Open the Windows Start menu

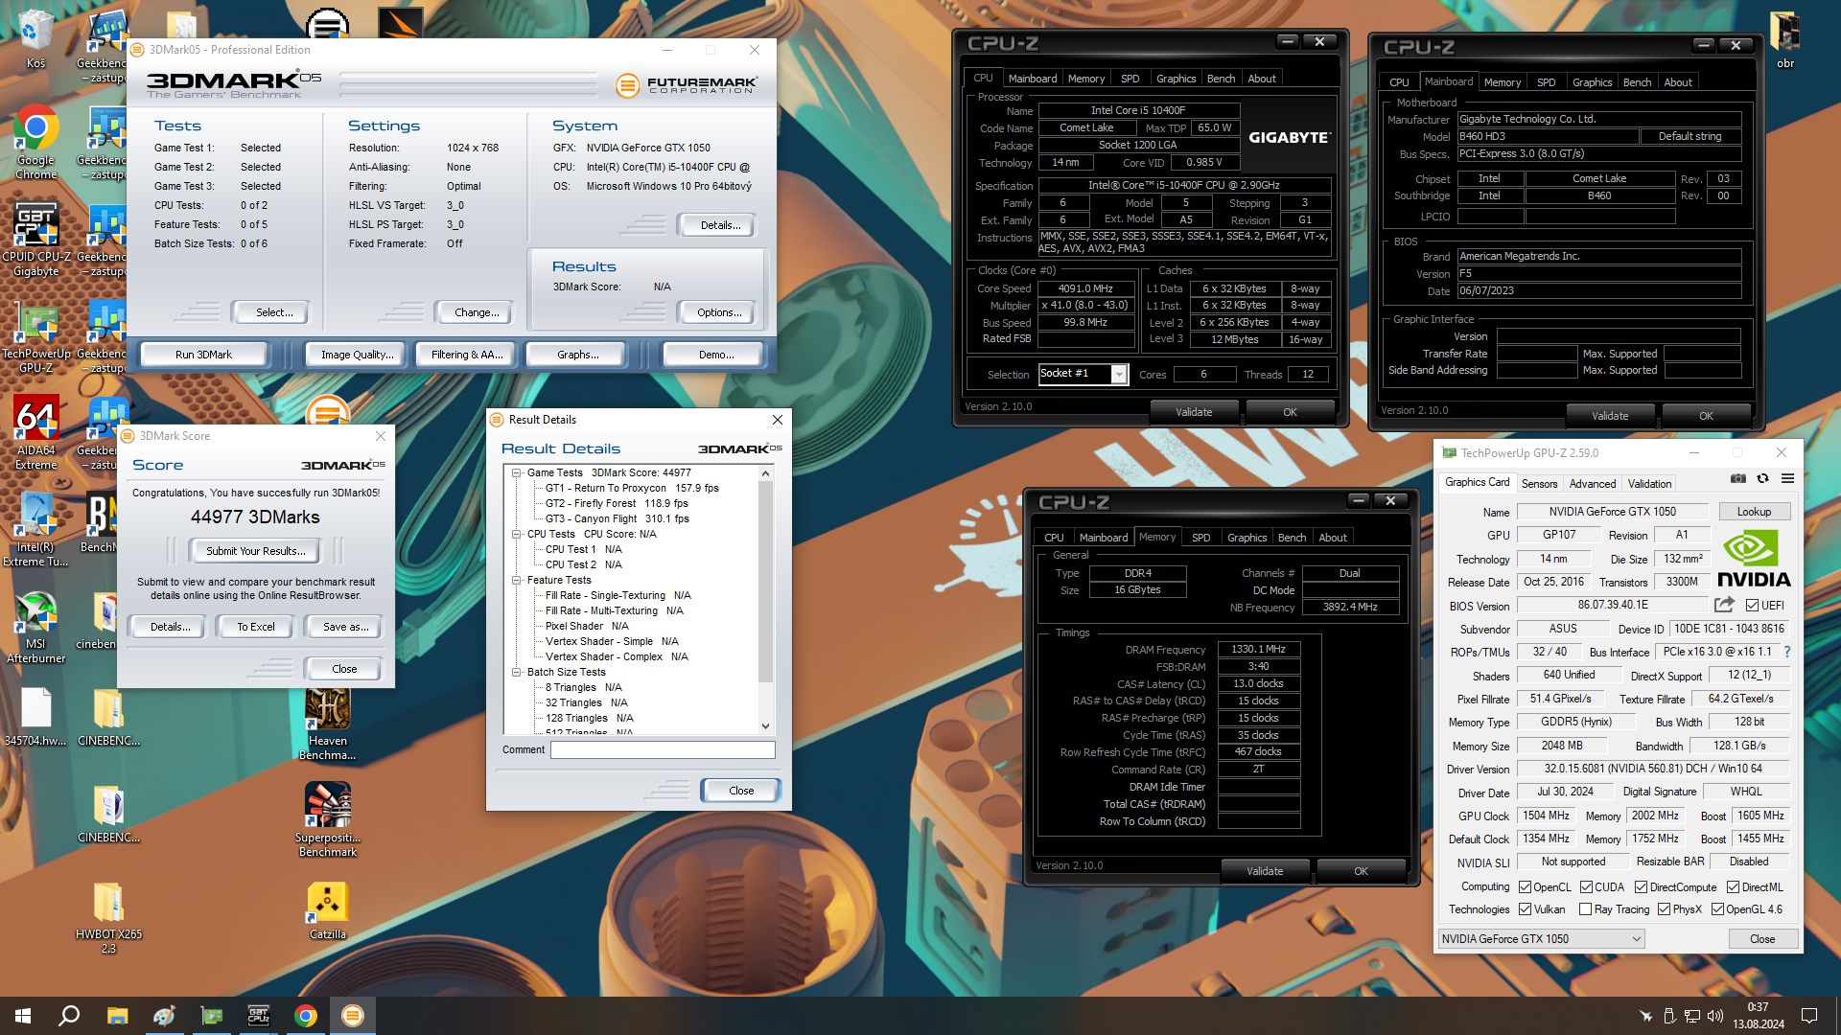tap(23, 1016)
